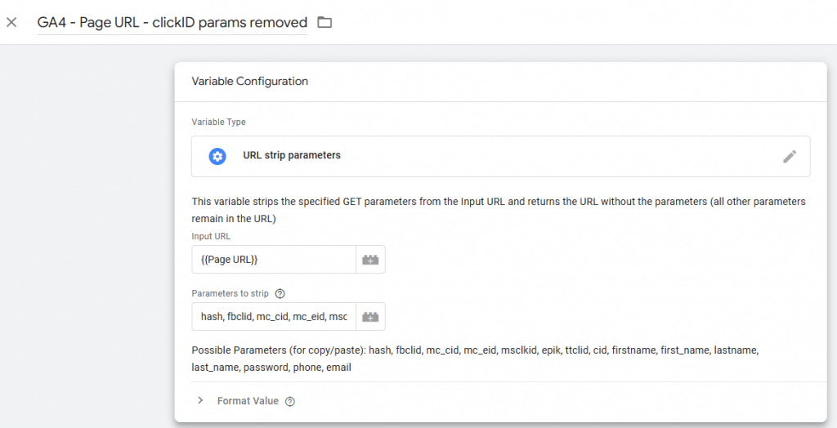Select the URL strip parameters type name

pyautogui.click(x=292, y=155)
